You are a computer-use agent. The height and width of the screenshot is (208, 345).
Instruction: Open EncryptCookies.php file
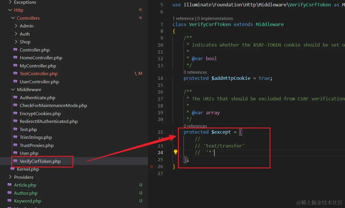(40, 113)
